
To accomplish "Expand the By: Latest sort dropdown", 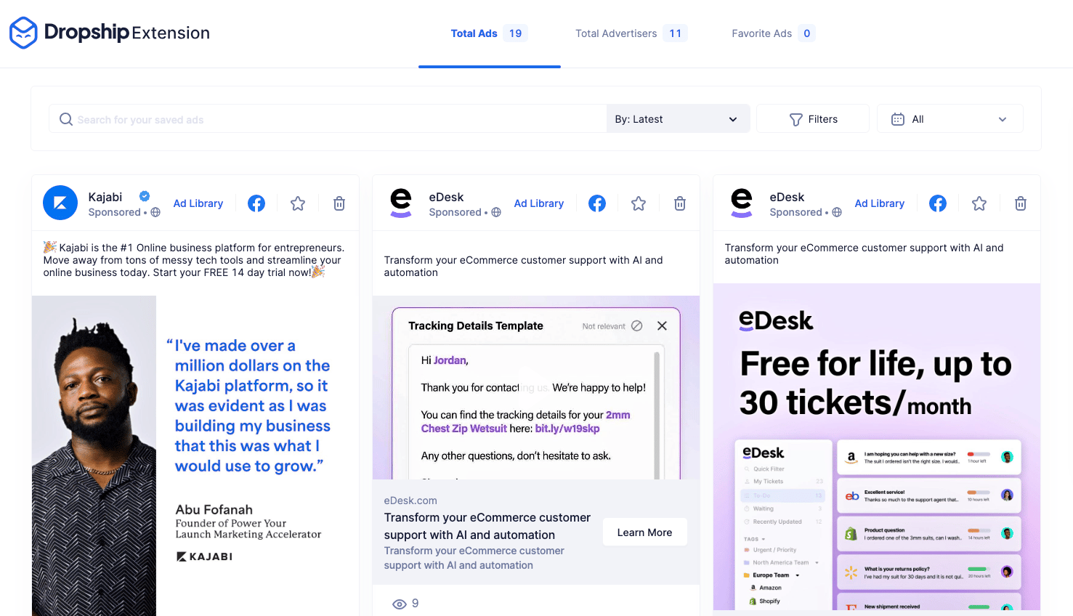I will click(678, 119).
